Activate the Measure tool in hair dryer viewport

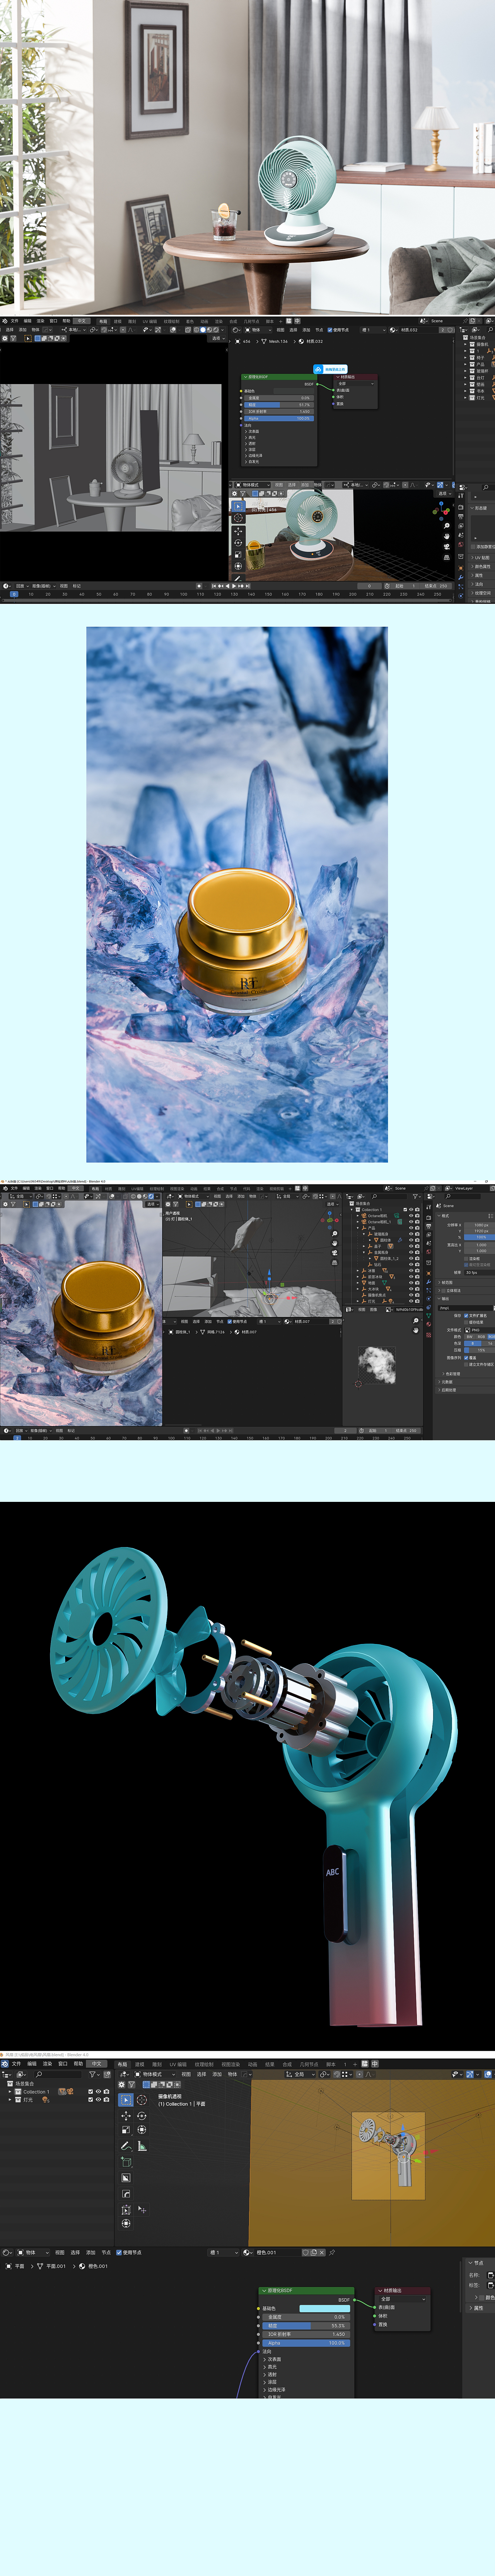pos(141,2146)
